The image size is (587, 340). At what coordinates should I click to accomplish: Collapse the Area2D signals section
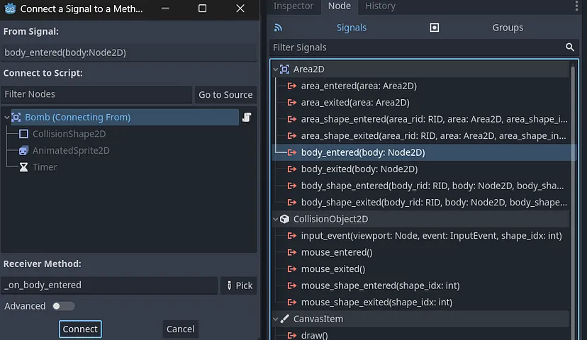[276, 69]
